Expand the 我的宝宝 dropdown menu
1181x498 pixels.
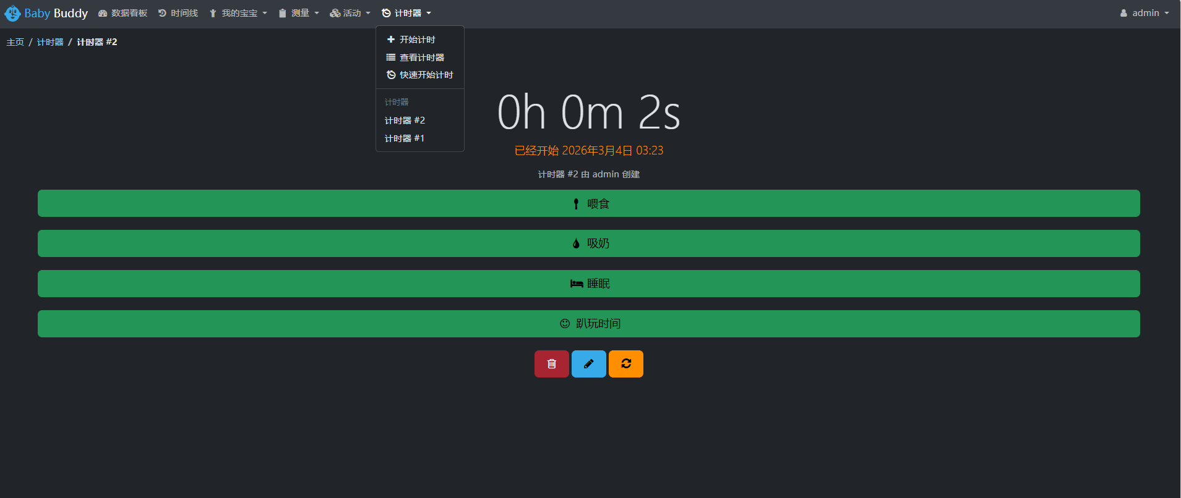(x=238, y=14)
